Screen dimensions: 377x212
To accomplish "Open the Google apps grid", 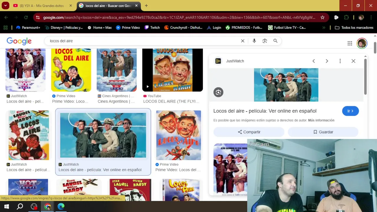I will tap(350, 44).
